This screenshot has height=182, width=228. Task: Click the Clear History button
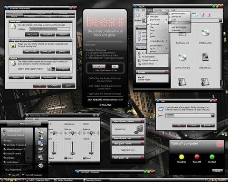point(63,69)
